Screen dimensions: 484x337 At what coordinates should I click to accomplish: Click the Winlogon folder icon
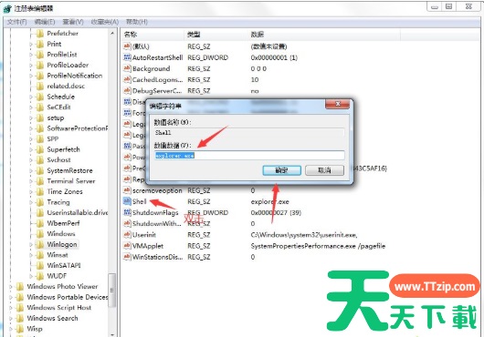(40, 244)
